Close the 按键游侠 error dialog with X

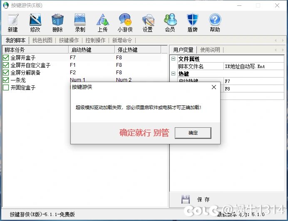pyautogui.click(x=214, y=87)
